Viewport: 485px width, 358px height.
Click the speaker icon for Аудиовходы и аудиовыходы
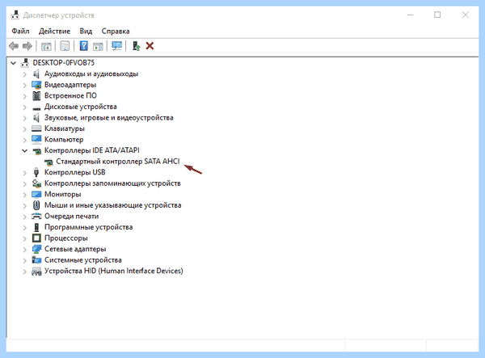pos(36,74)
